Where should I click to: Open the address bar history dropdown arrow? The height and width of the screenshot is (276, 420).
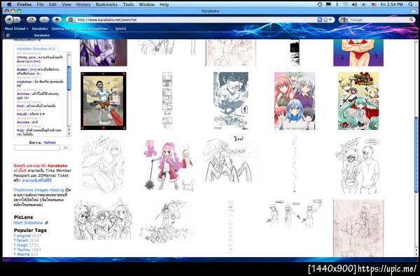330,20
